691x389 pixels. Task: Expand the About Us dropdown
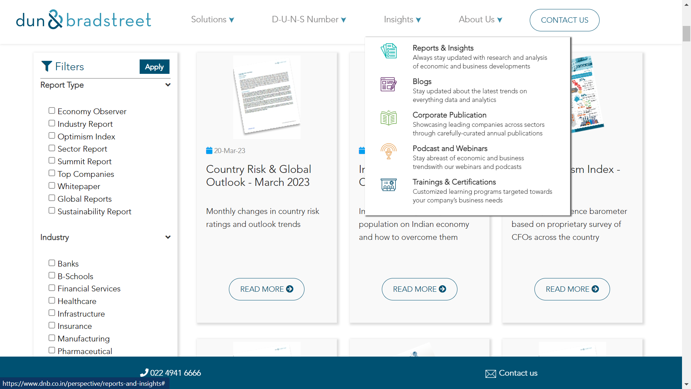480,19
